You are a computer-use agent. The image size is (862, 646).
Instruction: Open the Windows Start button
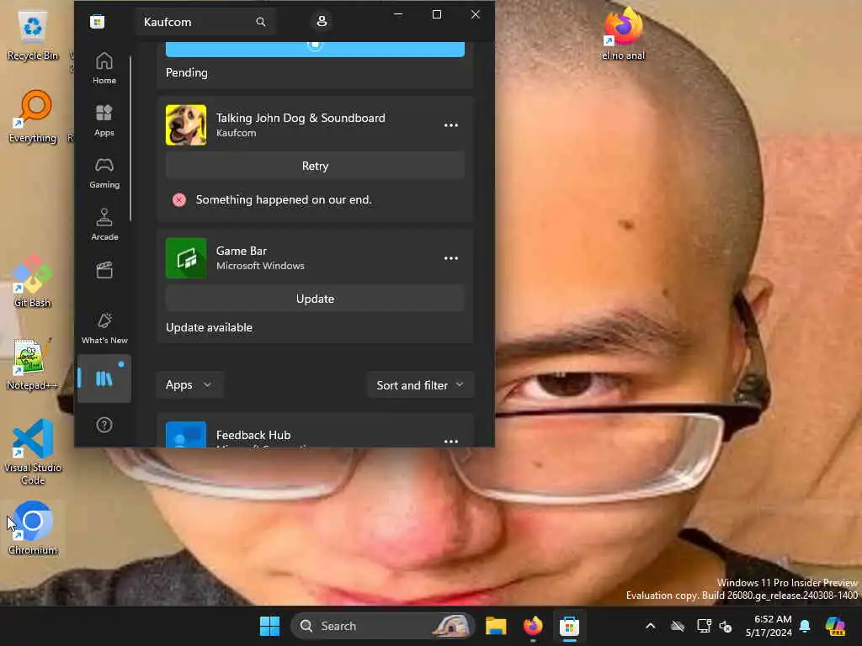(269, 626)
